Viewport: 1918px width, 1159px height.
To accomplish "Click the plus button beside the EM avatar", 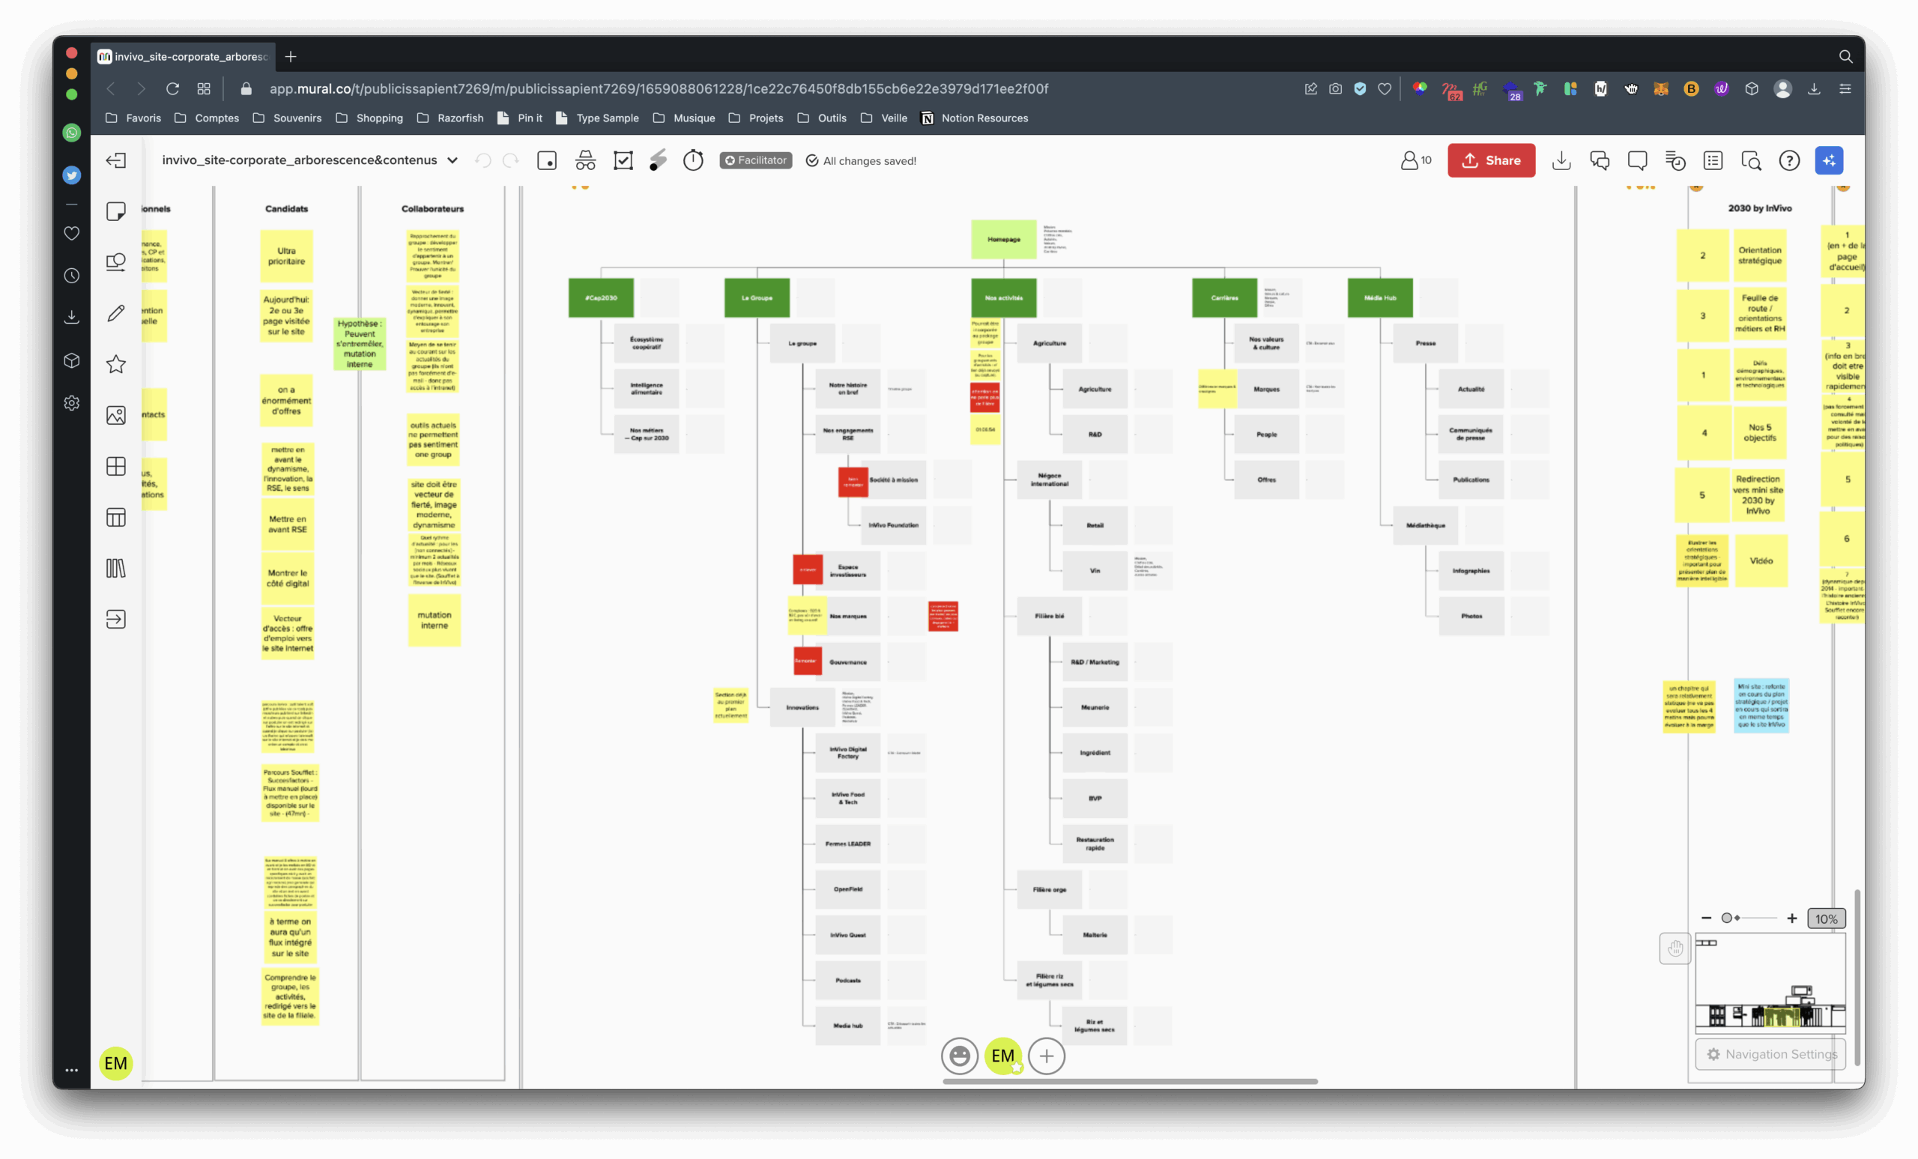I will click(1047, 1056).
